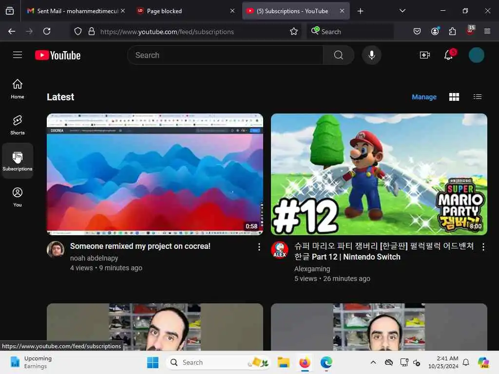Close the Page blocked tab
The width and height of the screenshot is (499, 374).
tap(232, 11)
